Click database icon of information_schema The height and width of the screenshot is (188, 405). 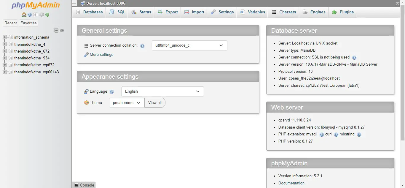pos(11,37)
